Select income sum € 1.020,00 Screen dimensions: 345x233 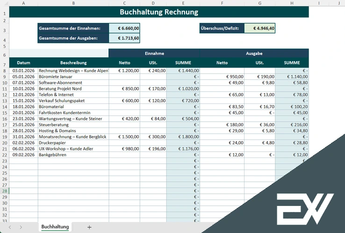tap(183, 89)
